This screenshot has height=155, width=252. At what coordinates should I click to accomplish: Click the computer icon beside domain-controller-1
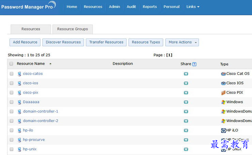pyautogui.click(x=19, y=111)
